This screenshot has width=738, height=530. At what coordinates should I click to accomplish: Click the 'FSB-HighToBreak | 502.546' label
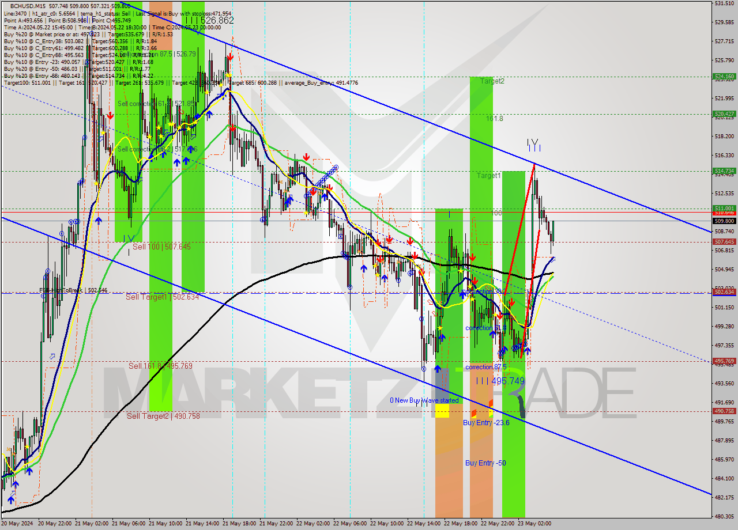click(73, 290)
